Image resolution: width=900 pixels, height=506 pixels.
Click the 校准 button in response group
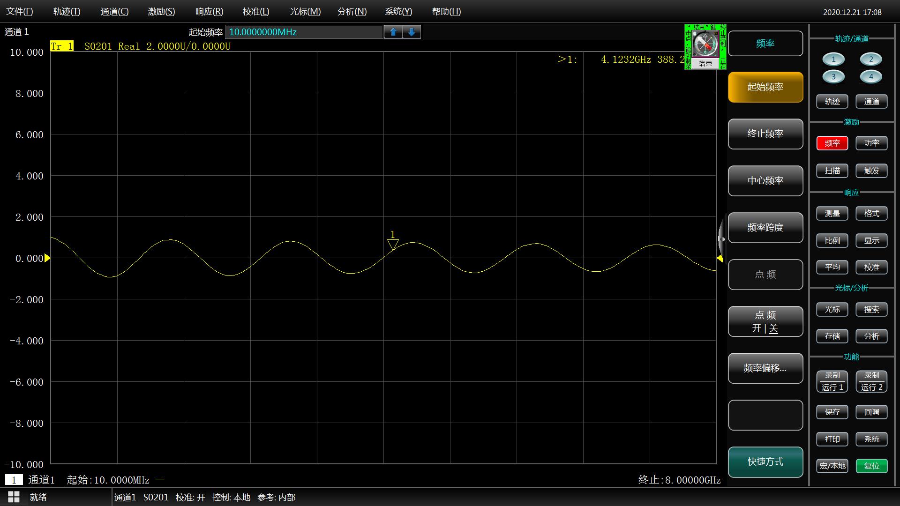coord(871,268)
